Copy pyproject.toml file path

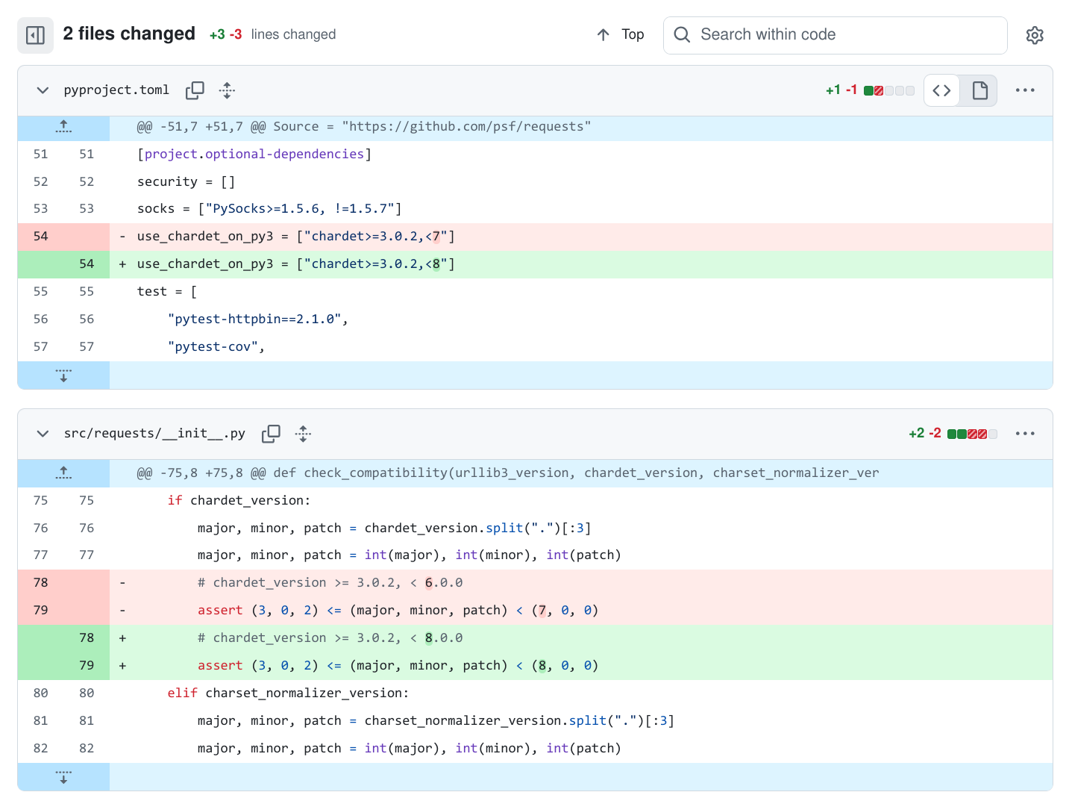(x=195, y=90)
